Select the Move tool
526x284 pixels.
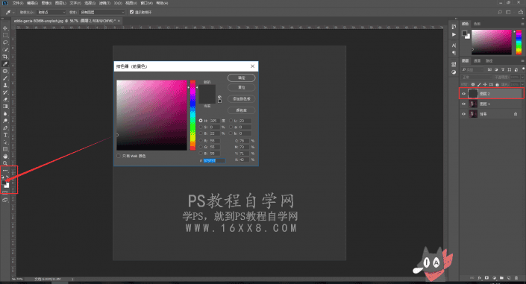pyautogui.click(x=5, y=28)
